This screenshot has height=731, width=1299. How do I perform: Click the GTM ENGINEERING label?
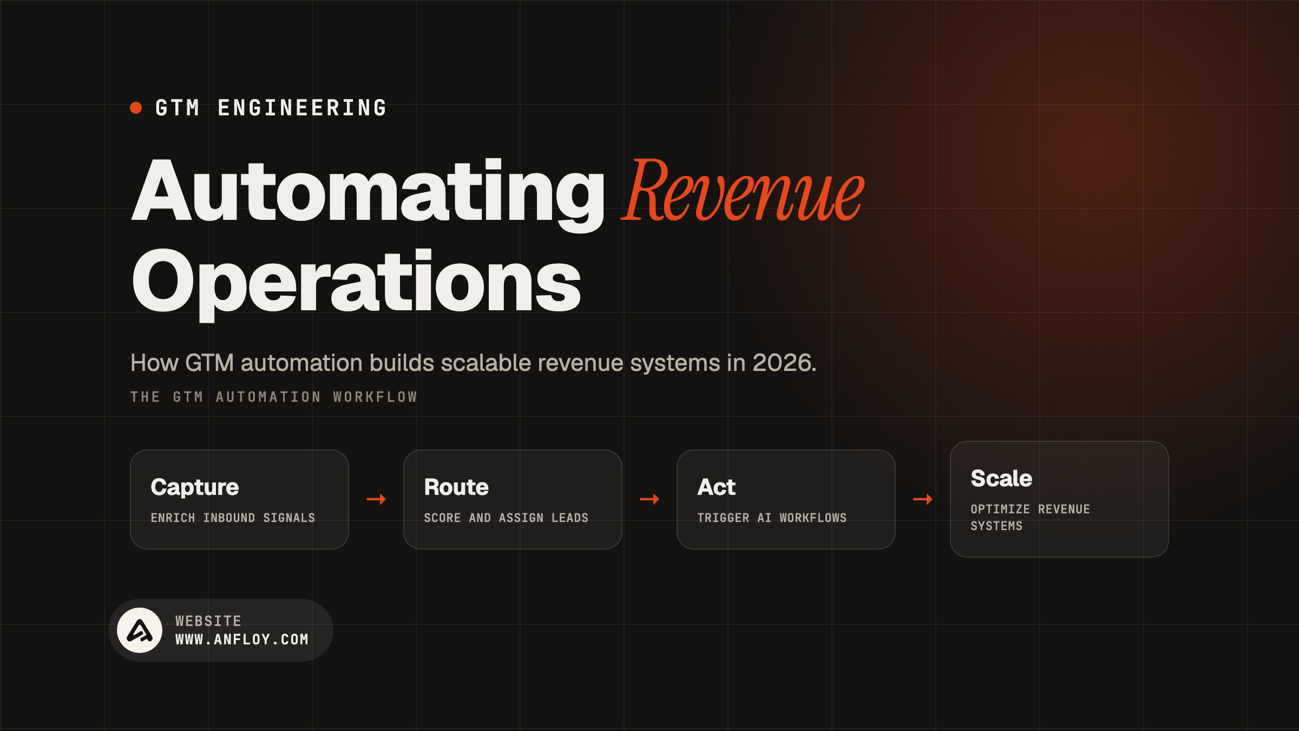coord(271,108)
